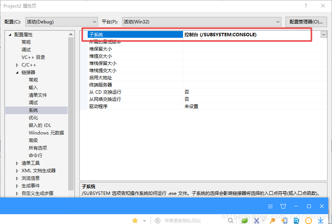Viewport: 332px width, 224px height.
Task: Open the 平台 (Platform) dropdown
Action: tap(278, 22)
